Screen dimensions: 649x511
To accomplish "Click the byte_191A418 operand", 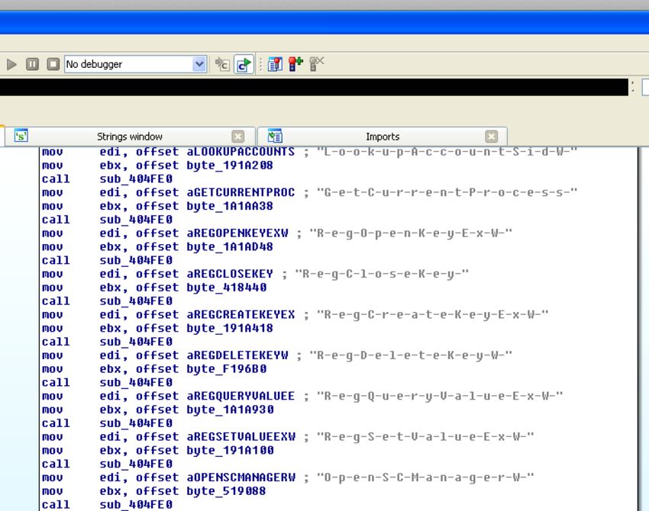I will coord(230,329).
